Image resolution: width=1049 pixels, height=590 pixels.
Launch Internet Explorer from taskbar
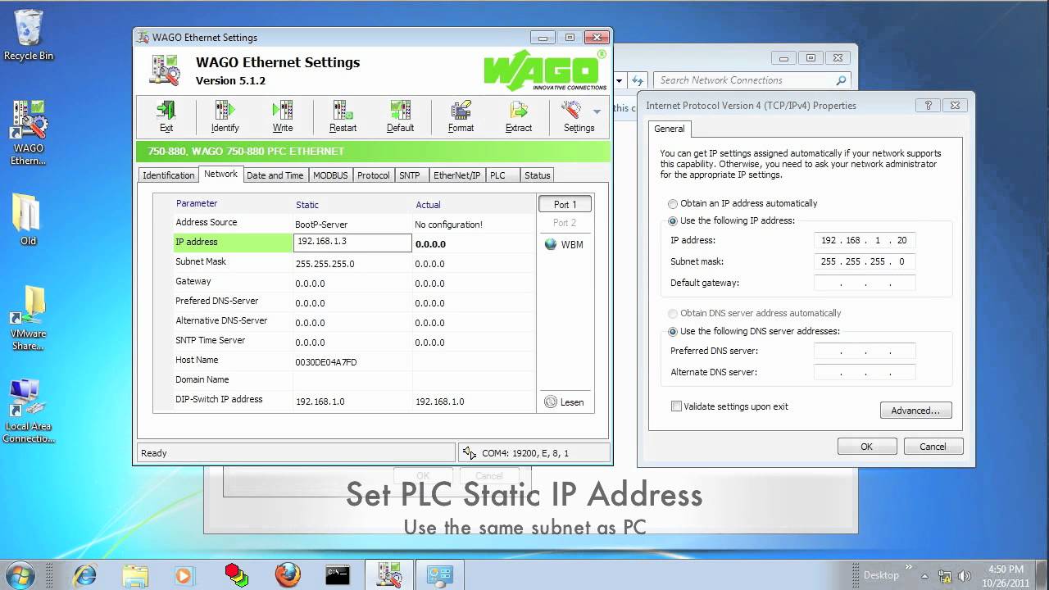click(x=84, y=575)
